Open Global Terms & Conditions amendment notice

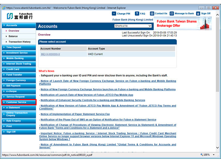(x=108, y=146)
